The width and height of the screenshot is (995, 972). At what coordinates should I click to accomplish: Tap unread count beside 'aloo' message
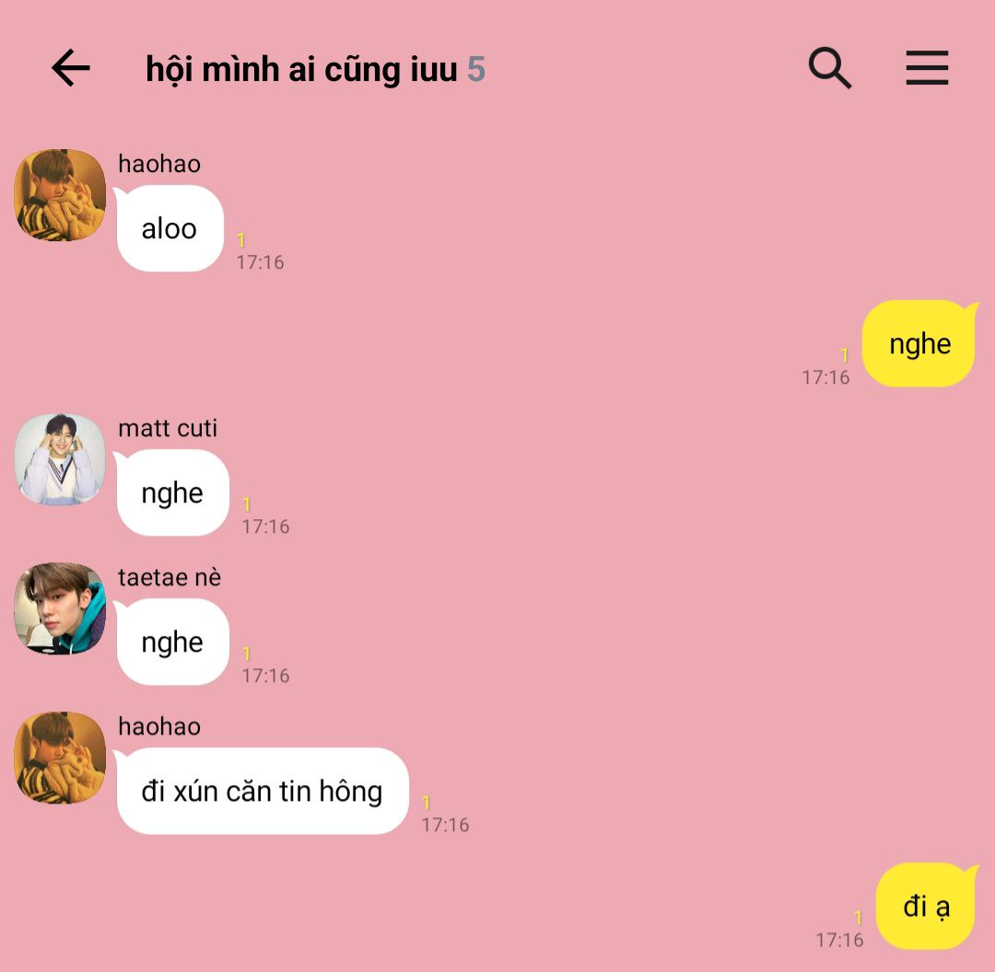241,239
